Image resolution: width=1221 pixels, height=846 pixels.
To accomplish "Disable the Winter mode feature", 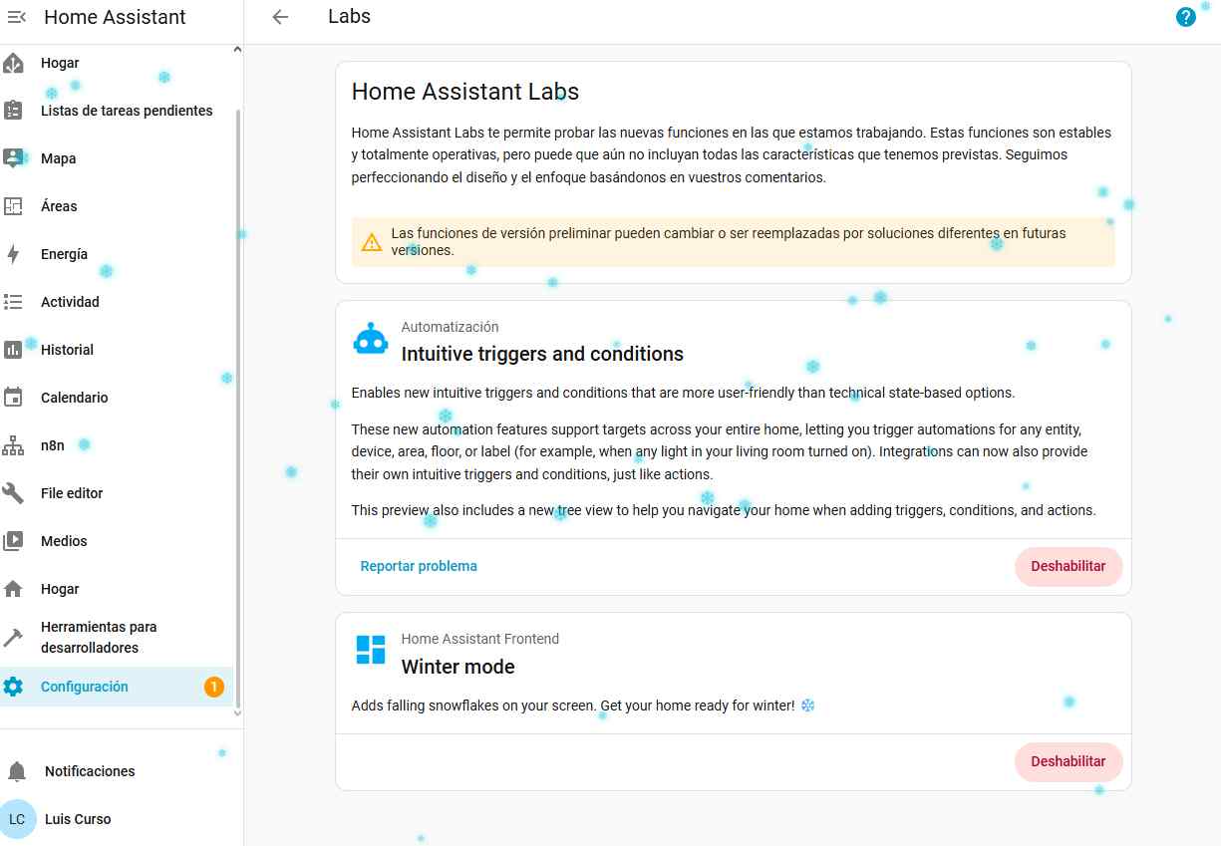I will pos(1068,761).
